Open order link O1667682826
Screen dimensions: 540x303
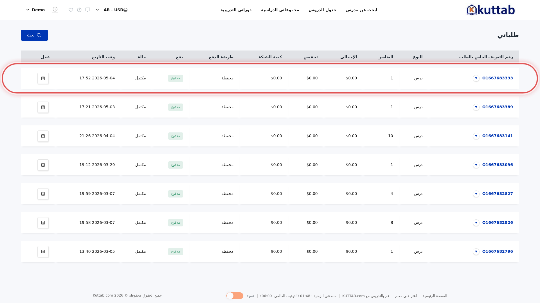pyautogui.click(x=498, y=222)
